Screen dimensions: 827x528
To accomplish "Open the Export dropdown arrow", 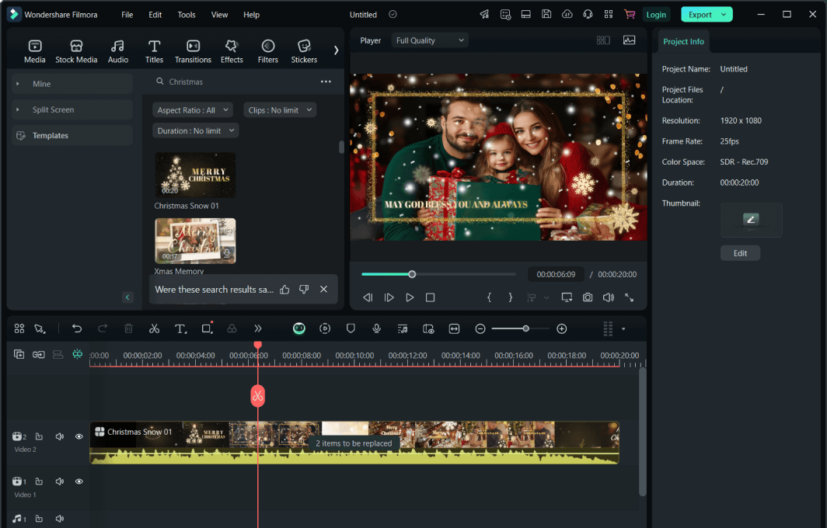I will (724, 15).
